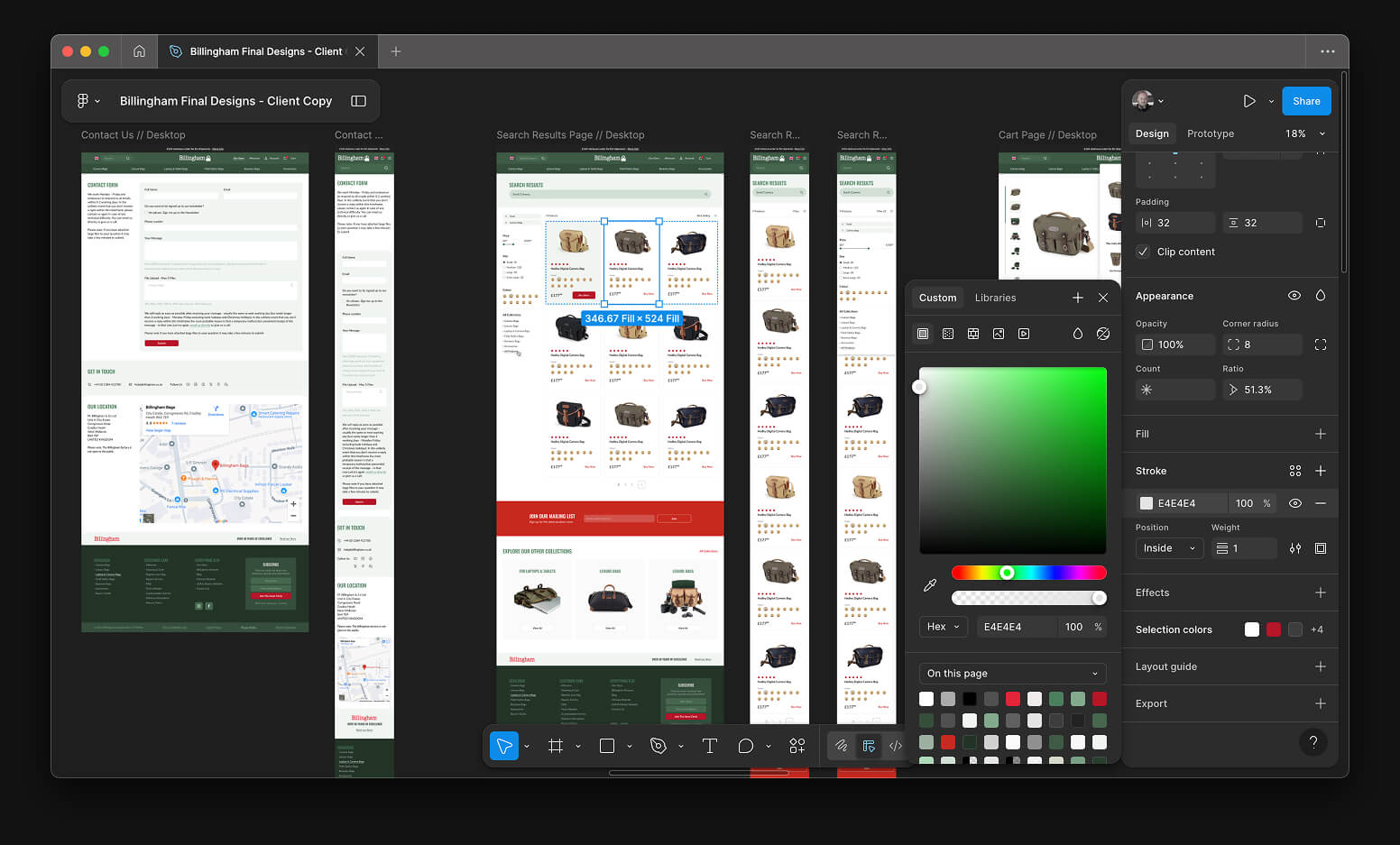
Task: Go to the Home screen icon
Action: click(x=139, y=51)
